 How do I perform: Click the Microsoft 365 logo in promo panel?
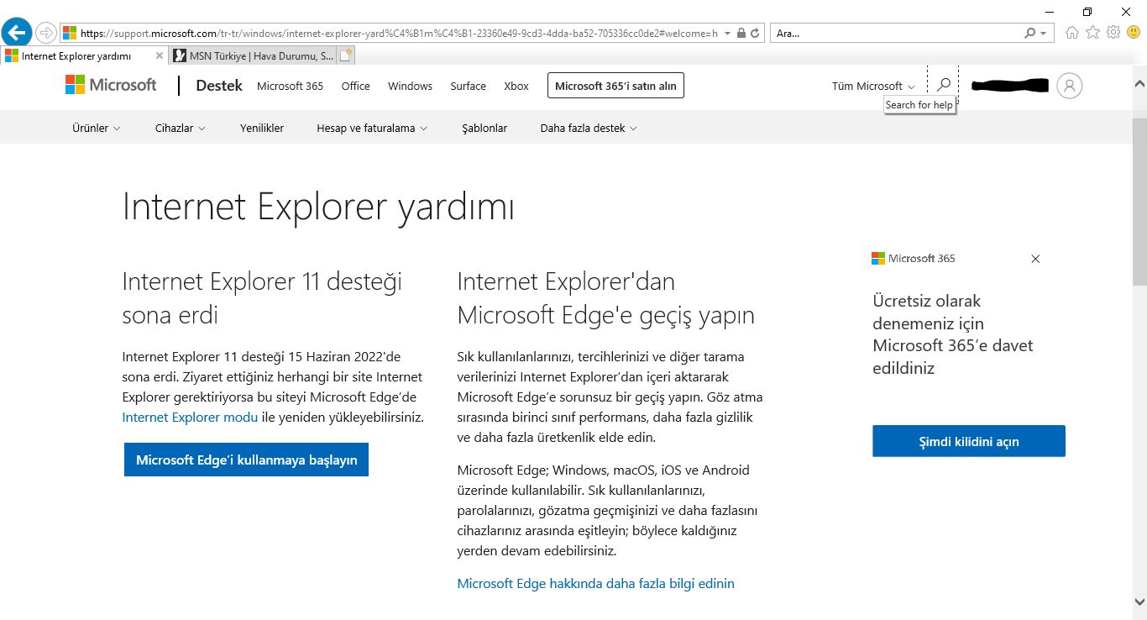click(x=914, y=259)
